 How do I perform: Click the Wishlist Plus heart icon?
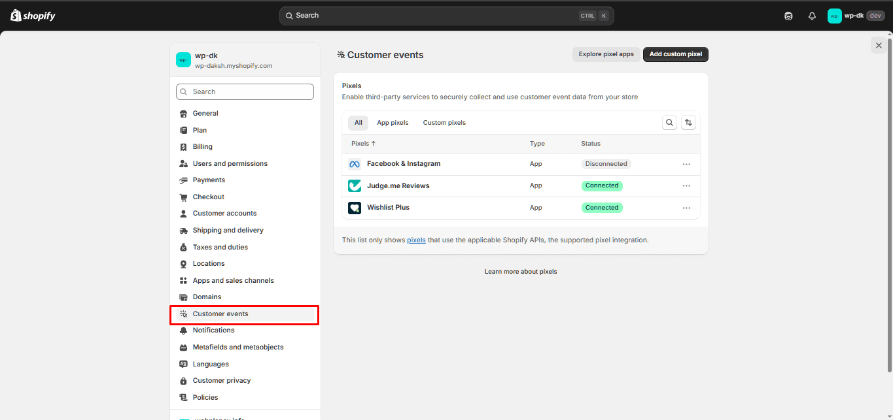click(355, 208)
